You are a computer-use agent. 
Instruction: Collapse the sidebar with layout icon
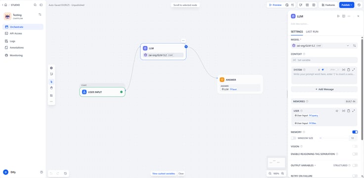pos(41,5)
